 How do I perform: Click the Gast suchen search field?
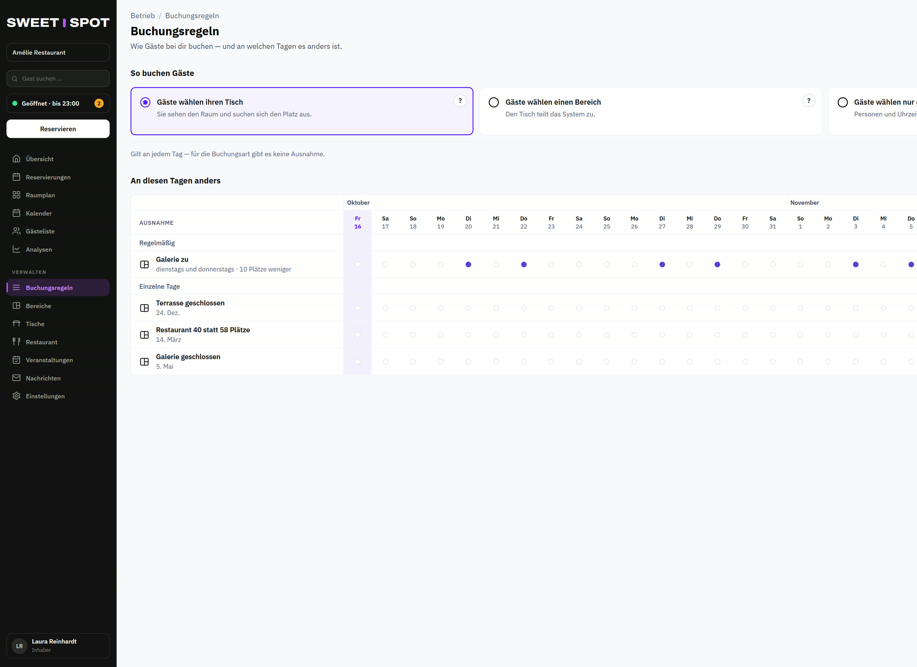pos(58,78)
